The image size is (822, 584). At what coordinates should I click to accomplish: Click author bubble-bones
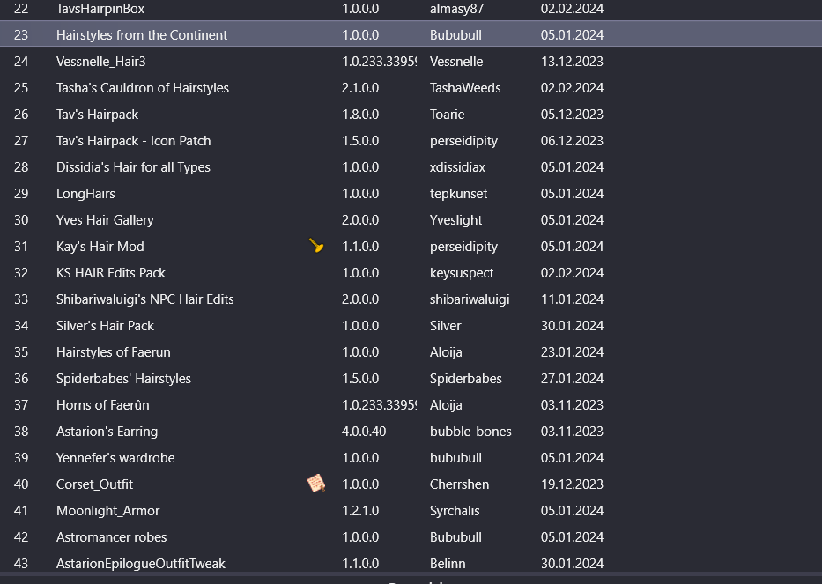[470, 432]
